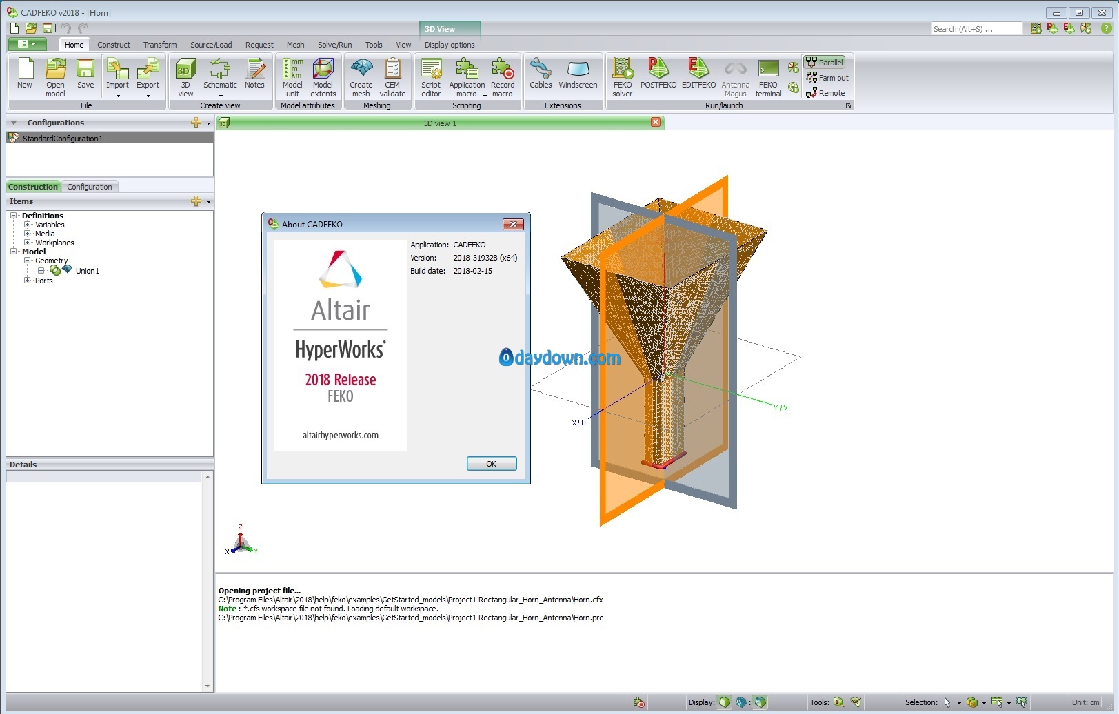Add item with Configurations plus button

196,123
